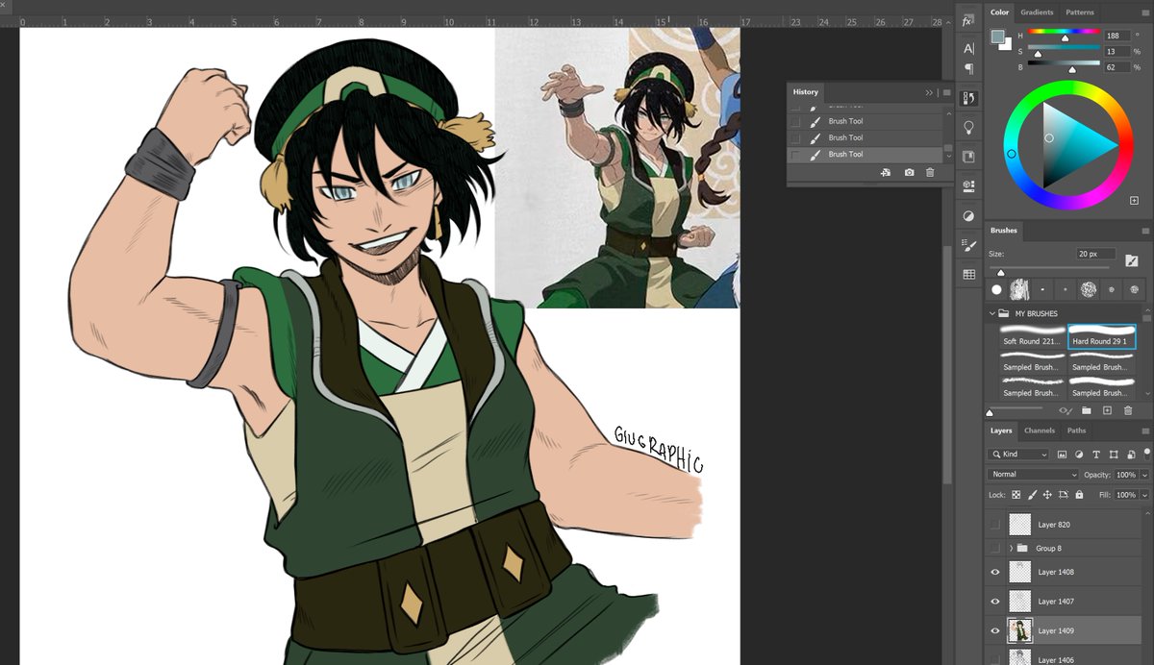
Task: Lock image pixels with brush icon
Action: pos(1032,495)
